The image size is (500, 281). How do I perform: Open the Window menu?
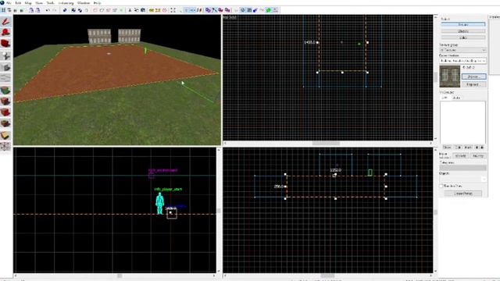tap(84, 3)
